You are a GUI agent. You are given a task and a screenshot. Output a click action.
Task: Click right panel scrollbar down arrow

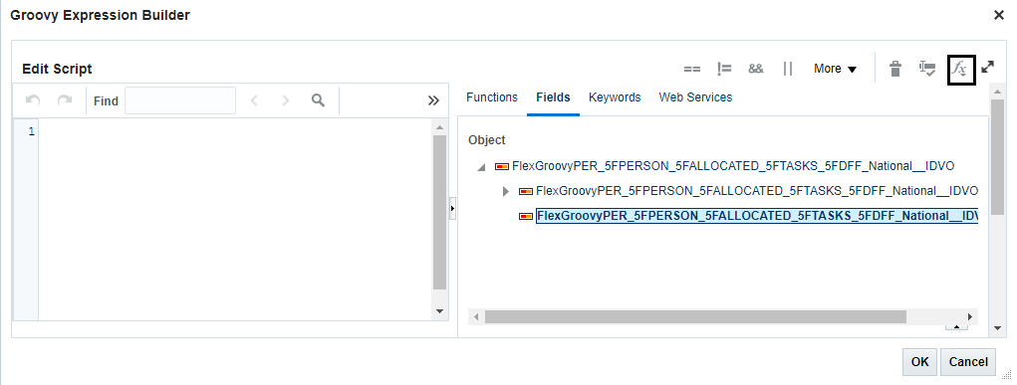coord(997,328)
